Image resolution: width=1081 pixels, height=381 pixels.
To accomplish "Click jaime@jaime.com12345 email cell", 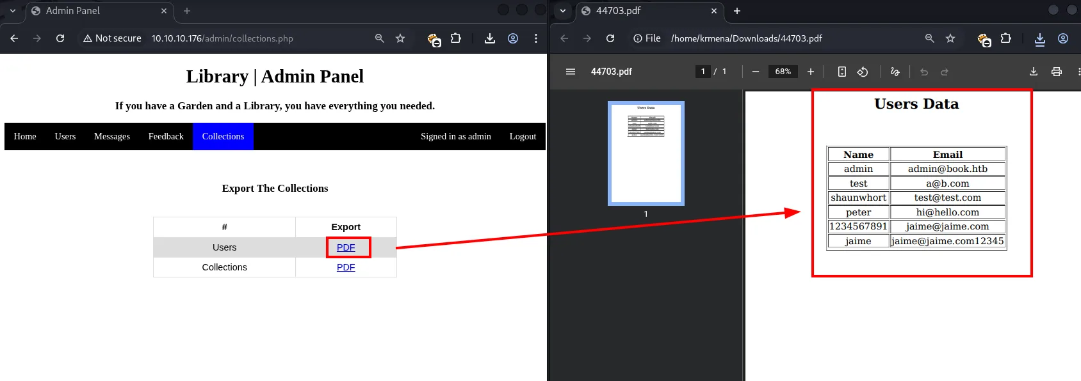I will click(x=948, y=241).
